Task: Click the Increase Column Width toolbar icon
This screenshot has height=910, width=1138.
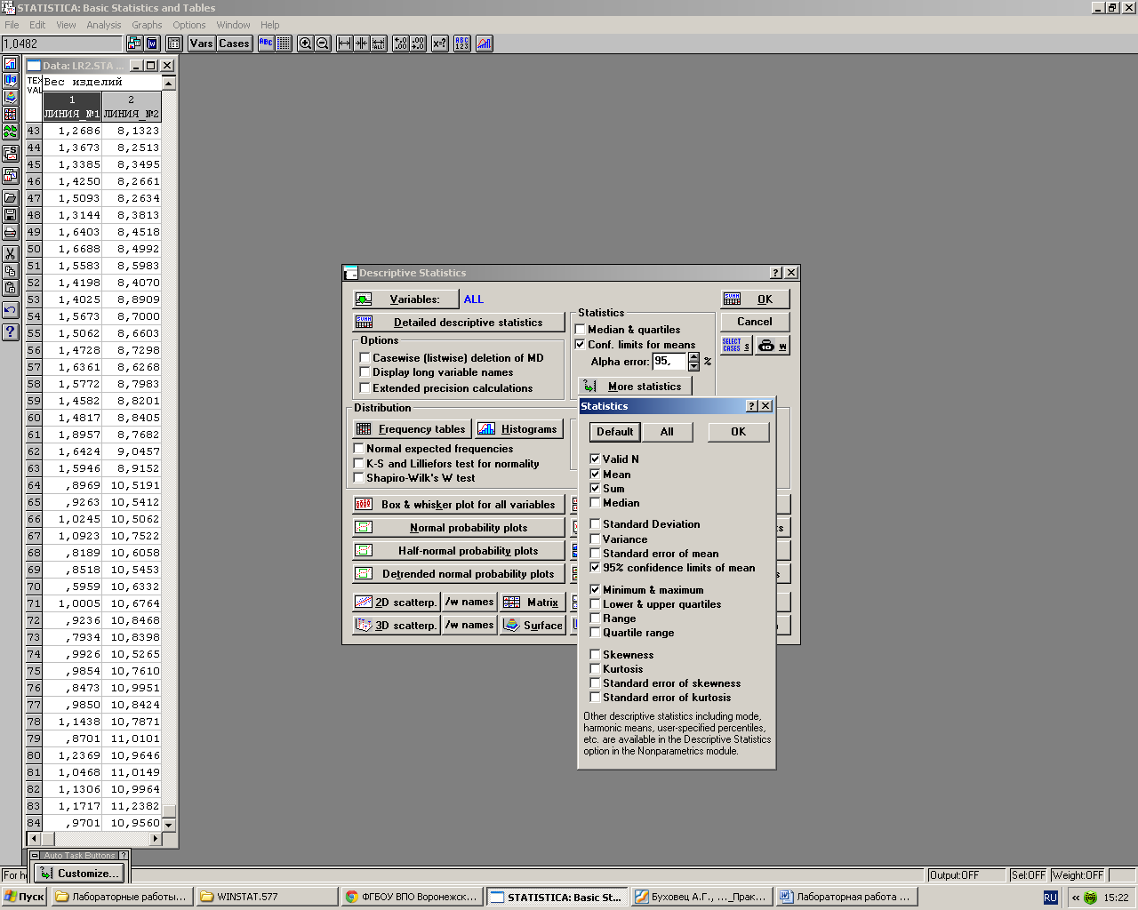Action: click(345, 44)
